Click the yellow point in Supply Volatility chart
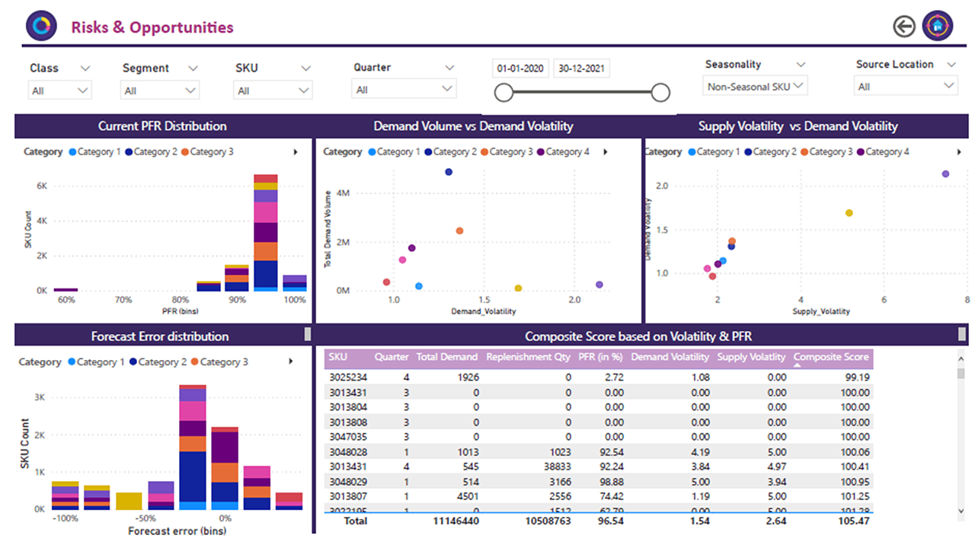Viewport: 975px width, 548px height. (849, 213)
